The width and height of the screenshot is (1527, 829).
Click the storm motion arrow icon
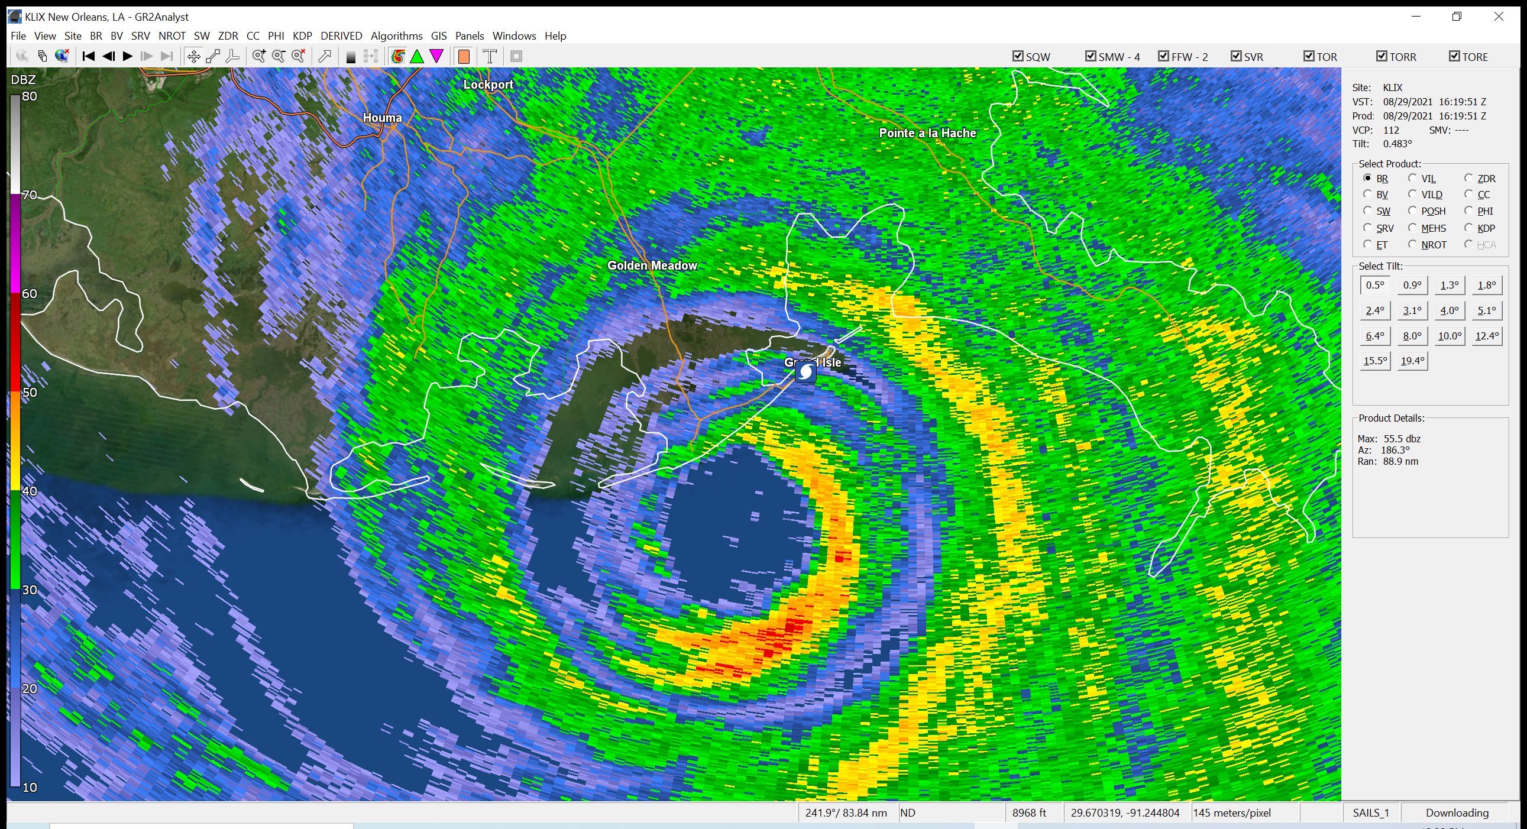click(325, 56)
